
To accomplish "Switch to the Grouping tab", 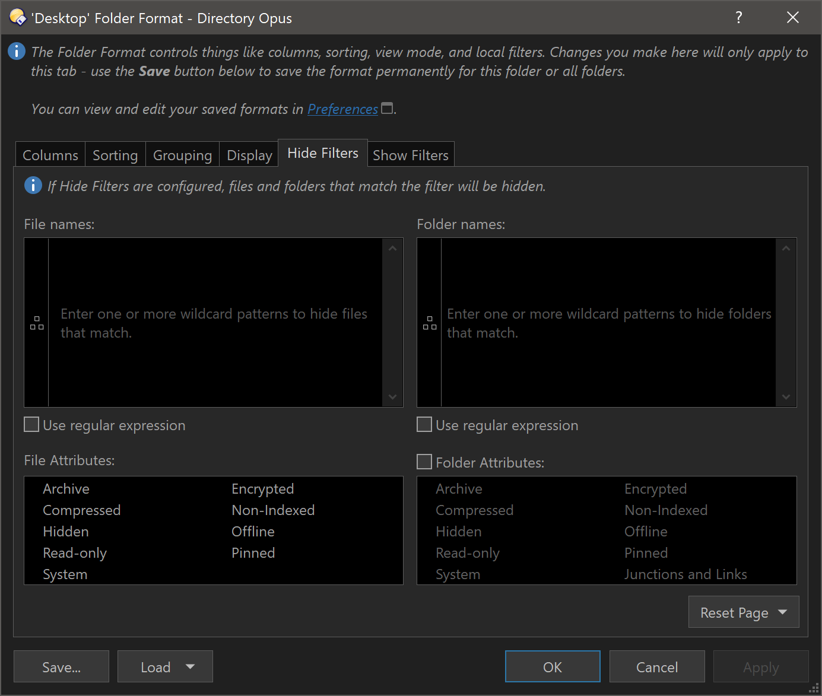I will pos(182,155).
